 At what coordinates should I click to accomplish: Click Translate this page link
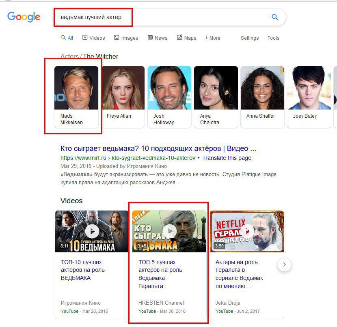pos(227,158)
